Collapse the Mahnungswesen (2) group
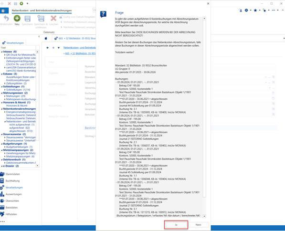This screenshot has width=285, height=231. pos(2,93)
